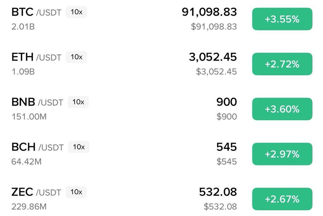
Task: Open the BTC/USDT trading pair
Action: click(36, 12)
